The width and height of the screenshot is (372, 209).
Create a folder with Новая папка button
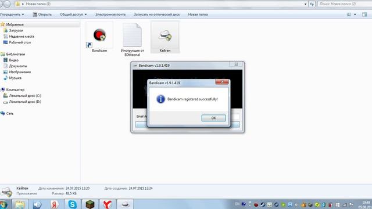coord(198,15)
